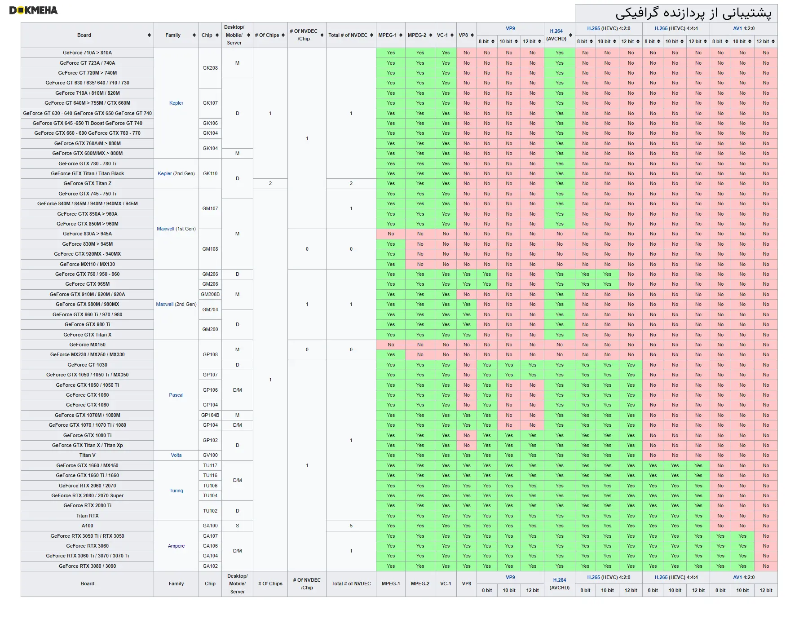Click the VC-1 column sort arrows

click(452, 35)
